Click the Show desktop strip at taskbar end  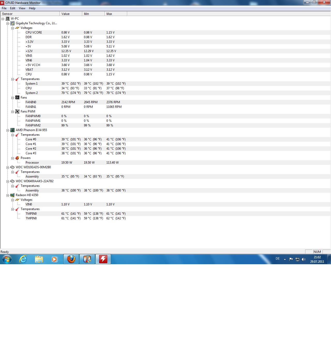tap(329, 259)
